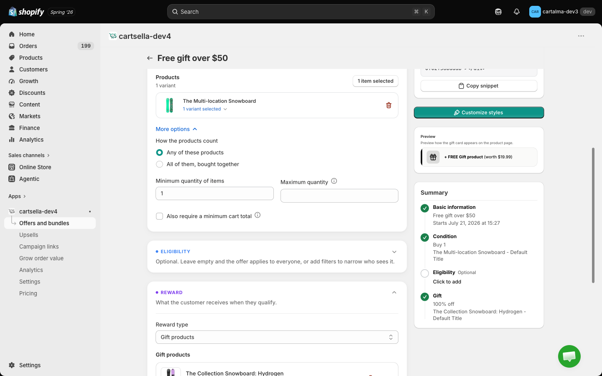Click the Orders count badge 199

[86, 46]
